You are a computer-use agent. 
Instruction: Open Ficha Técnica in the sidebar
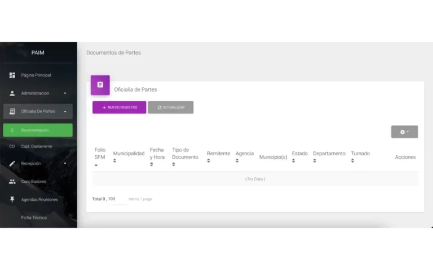tap(34, 218)
